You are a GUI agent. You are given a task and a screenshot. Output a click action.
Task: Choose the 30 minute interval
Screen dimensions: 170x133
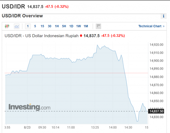point(49,26)
